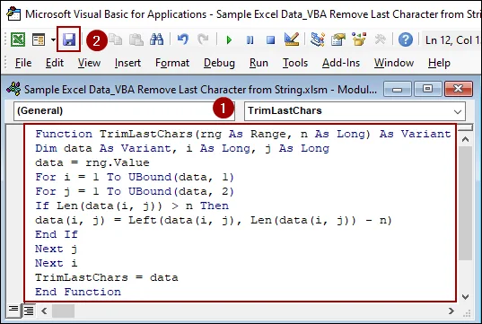Click the horizontal scroll thumb

[63, 311]
